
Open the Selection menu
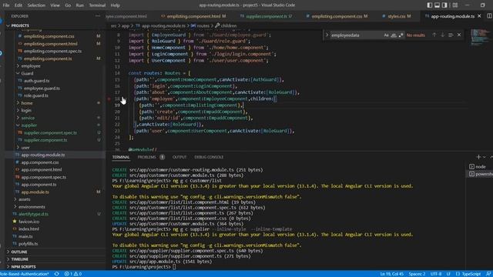(36, 5)
